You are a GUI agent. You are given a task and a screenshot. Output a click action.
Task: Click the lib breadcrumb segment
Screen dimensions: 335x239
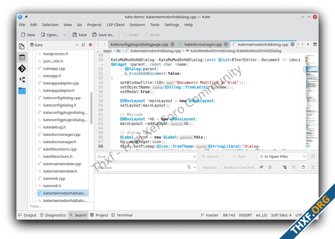118,51
